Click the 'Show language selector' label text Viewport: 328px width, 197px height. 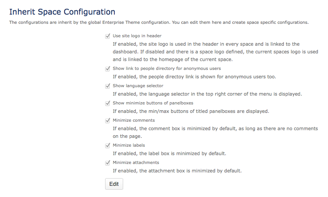pos(138,86)
